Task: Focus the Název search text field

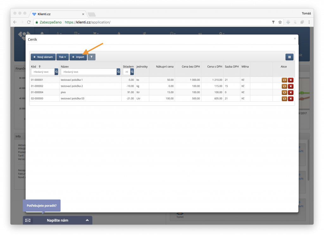Action: (x=88, y=72)
